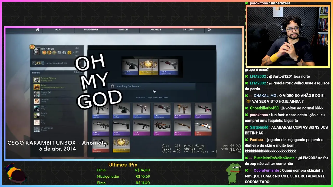Click the Elicio R$ 11,00 Pix entry
333x187 pixels.
click(123, 183)
